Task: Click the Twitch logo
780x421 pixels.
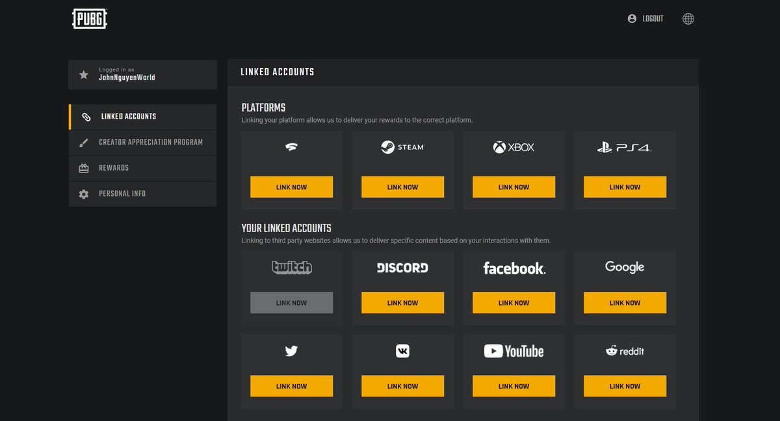Action: click(x=292, y=267)
